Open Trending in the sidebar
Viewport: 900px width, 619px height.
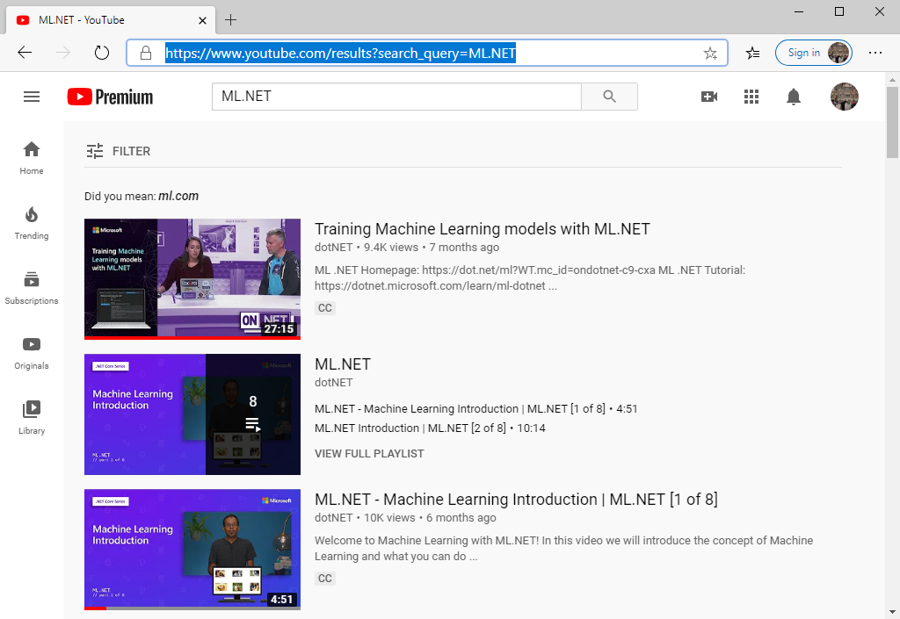[32, 224]
